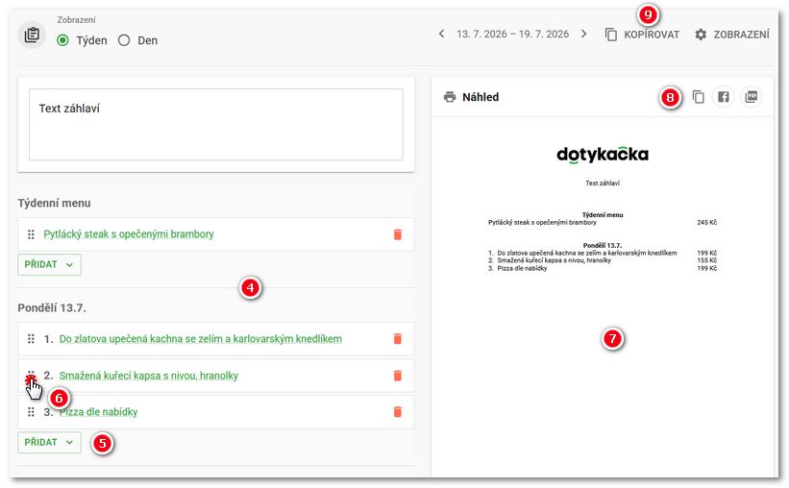Share the menu preview to Facebook
This screenshot has height=488, width=789.
(x=723, y=97)
